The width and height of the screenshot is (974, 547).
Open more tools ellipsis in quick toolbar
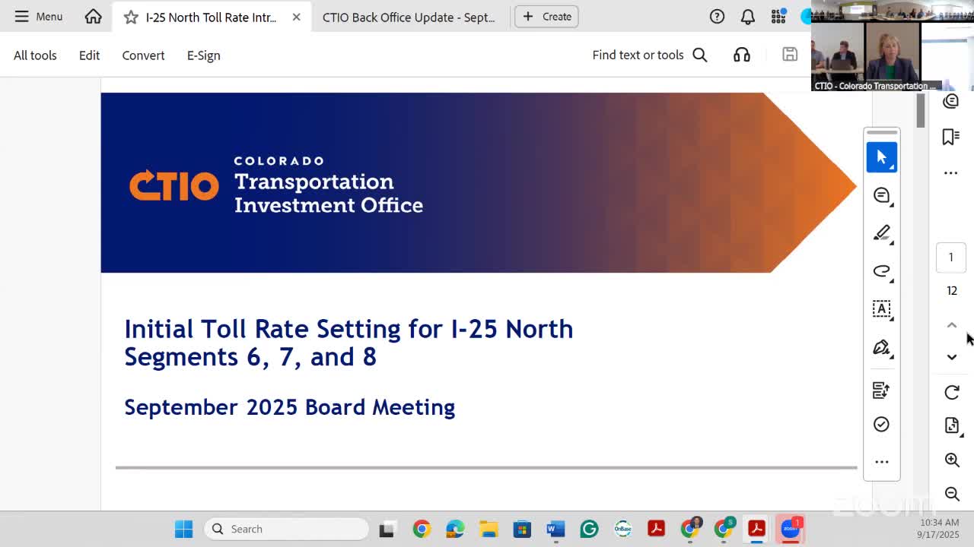coord(882,462)
